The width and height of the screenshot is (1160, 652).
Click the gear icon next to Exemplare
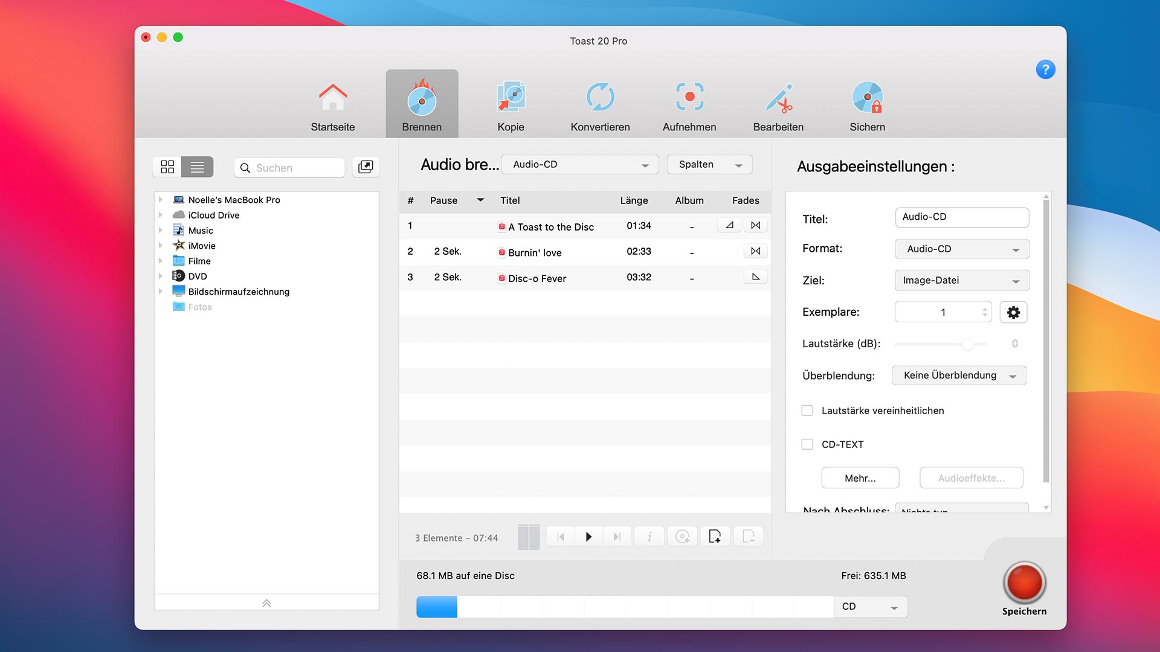[x=1013, y=312]
